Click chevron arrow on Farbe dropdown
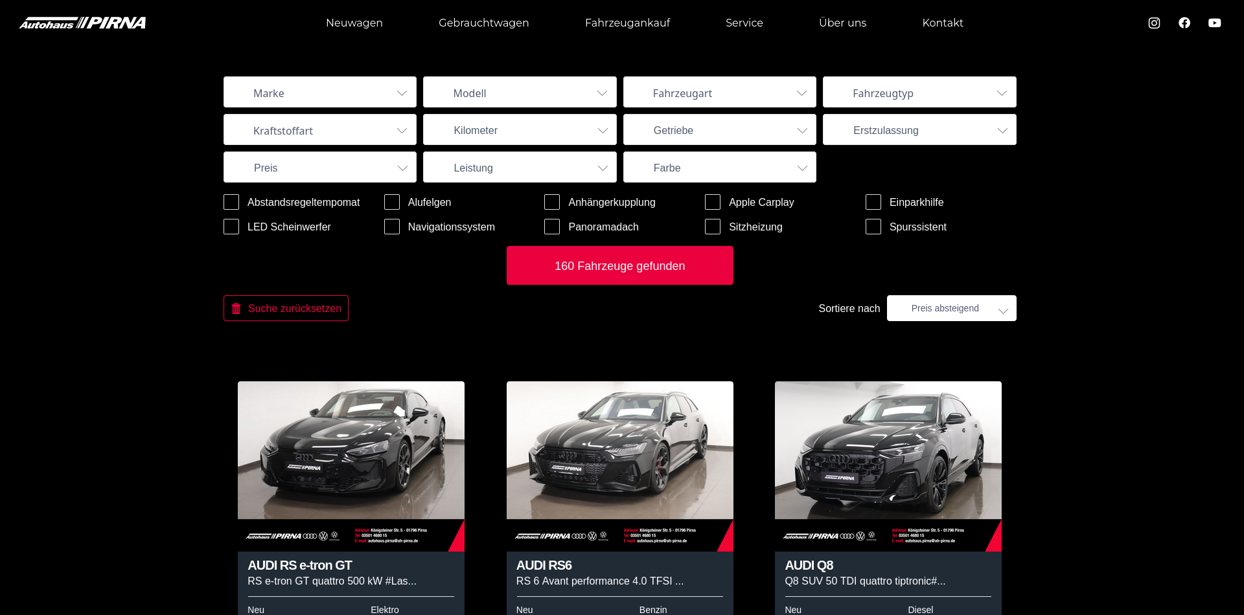 (802, 168)
